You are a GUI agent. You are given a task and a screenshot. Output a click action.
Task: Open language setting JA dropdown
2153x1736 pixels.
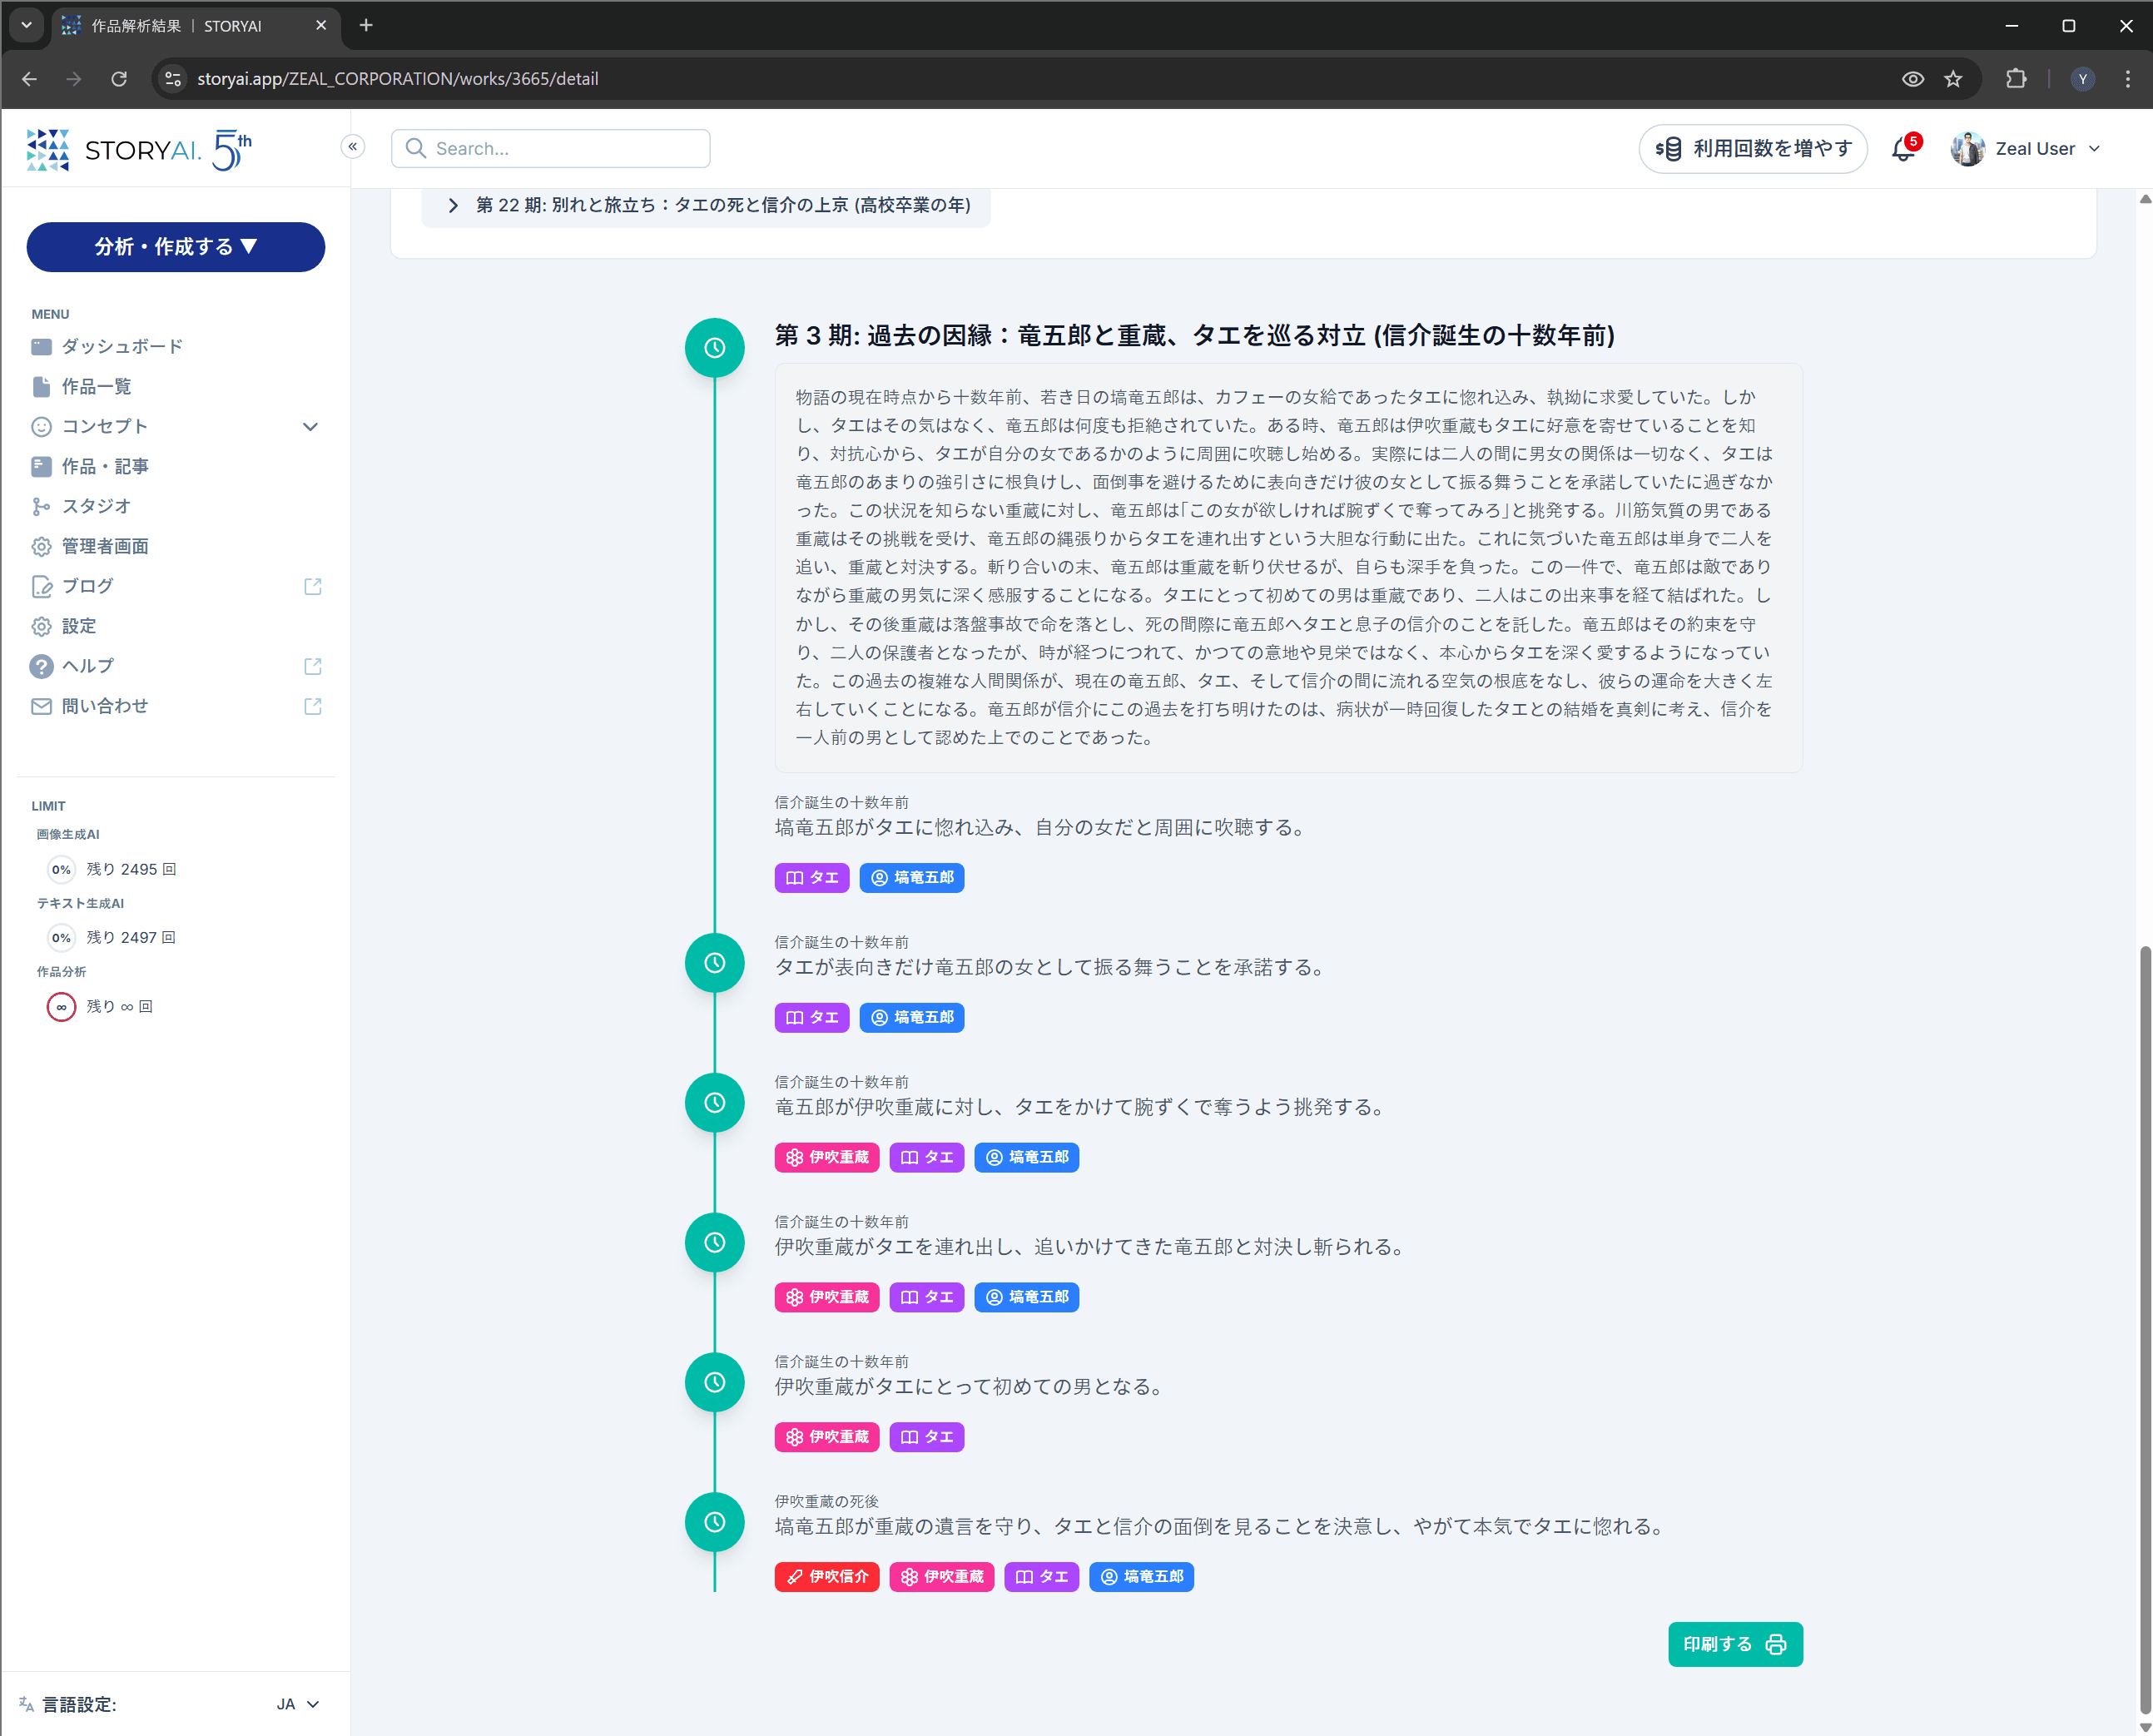pos(298,1704)
